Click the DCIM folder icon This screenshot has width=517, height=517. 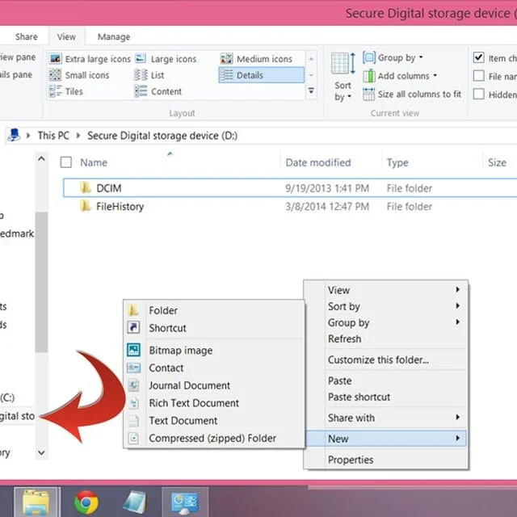click(86, 188)
